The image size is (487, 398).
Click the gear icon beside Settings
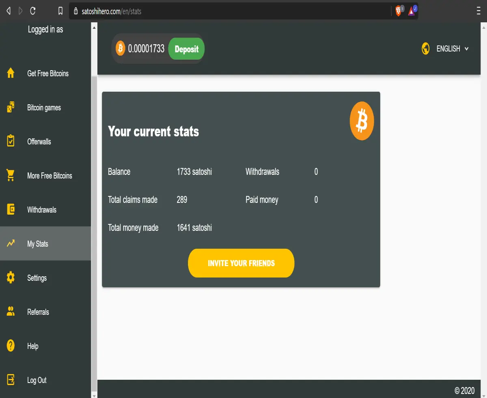point(11,278)
